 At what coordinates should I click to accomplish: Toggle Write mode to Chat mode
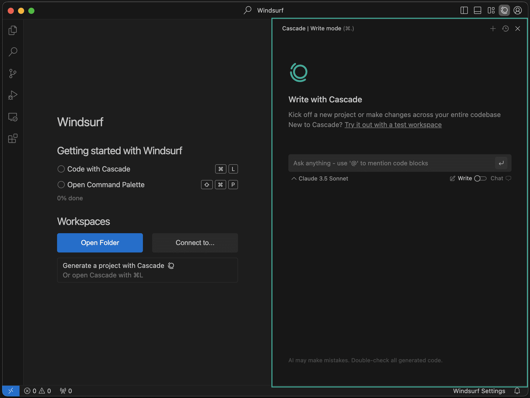(480, 178)
